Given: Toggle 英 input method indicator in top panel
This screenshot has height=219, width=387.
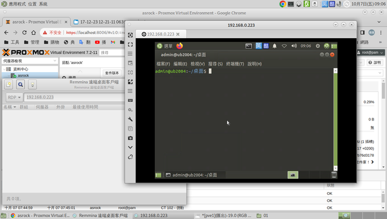Looking at the screenshot, I should [x=325, y=4].
